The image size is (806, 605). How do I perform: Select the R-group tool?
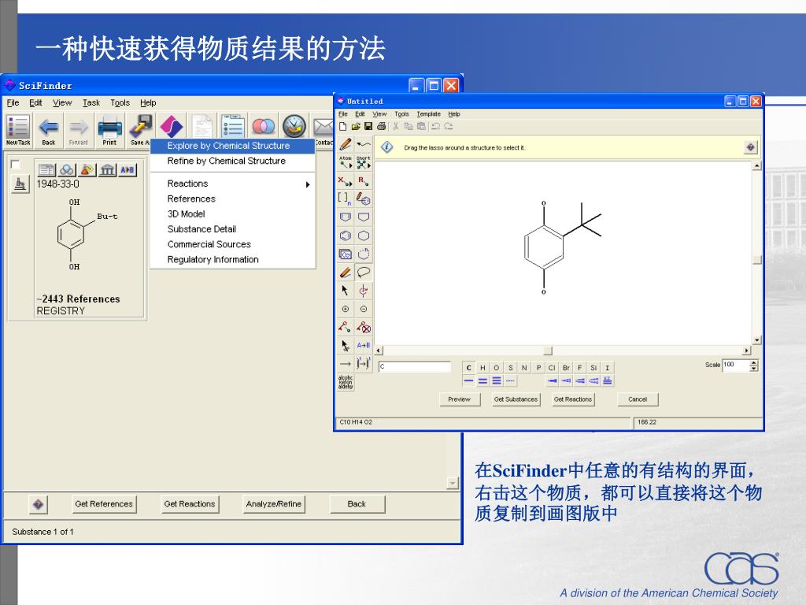(x=364, y=181)
